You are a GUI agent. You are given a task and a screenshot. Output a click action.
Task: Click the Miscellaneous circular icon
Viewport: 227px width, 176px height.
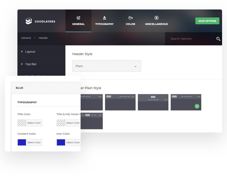(x=156, y=18)
